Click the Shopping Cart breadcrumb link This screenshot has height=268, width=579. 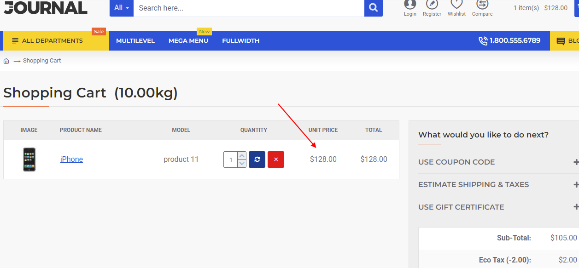[x=42, y=61]
